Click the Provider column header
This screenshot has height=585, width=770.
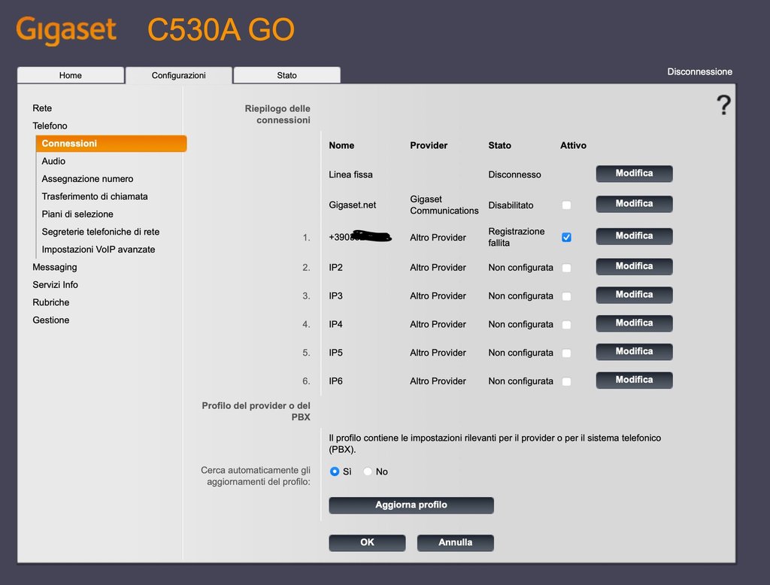(x=429, y=145)
